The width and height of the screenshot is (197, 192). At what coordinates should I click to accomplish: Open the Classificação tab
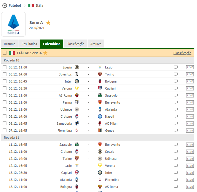[x=76, y=44]
